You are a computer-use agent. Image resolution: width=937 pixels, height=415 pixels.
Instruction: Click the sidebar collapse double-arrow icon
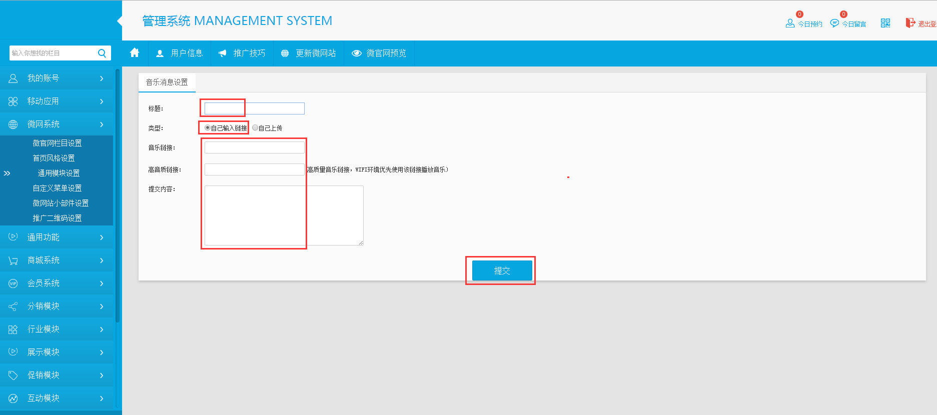tap(7, 173)
